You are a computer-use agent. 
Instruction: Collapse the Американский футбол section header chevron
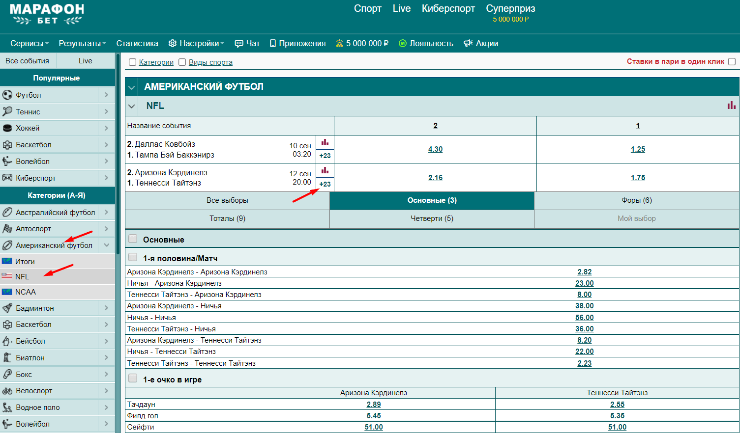pos(131,87)
